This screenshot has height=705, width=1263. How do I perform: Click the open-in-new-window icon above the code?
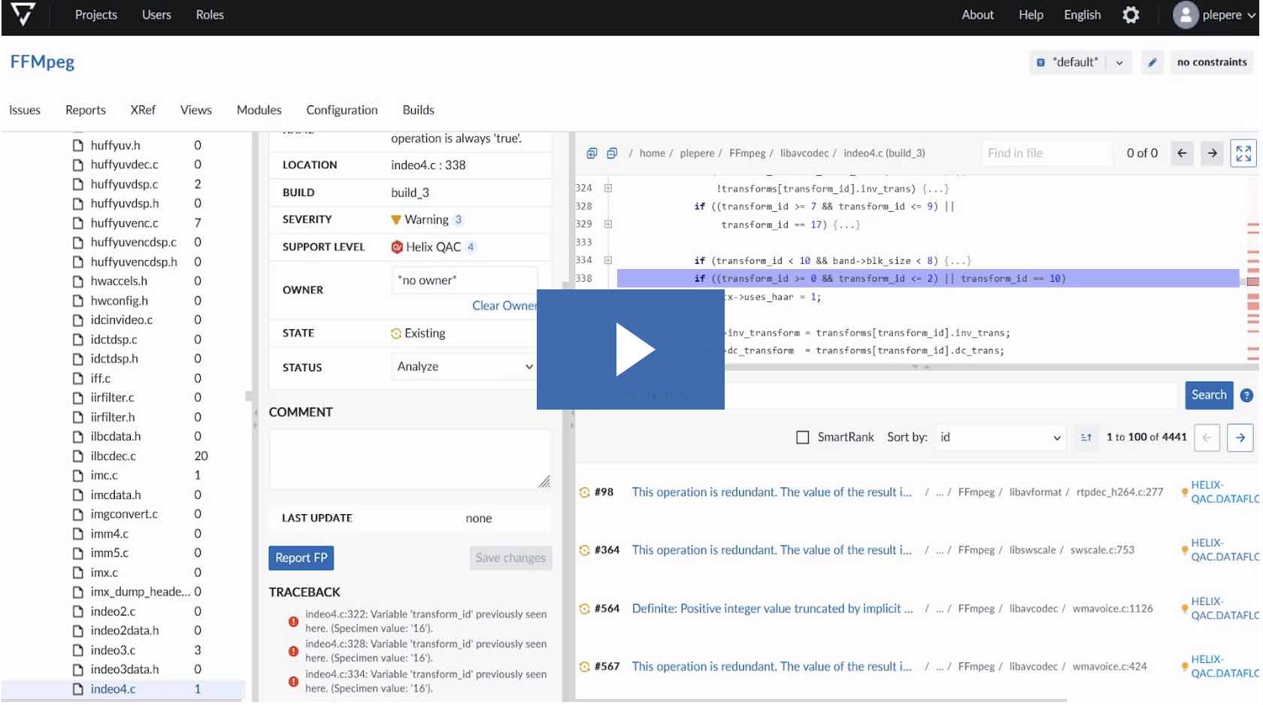(x=592, y=153)
